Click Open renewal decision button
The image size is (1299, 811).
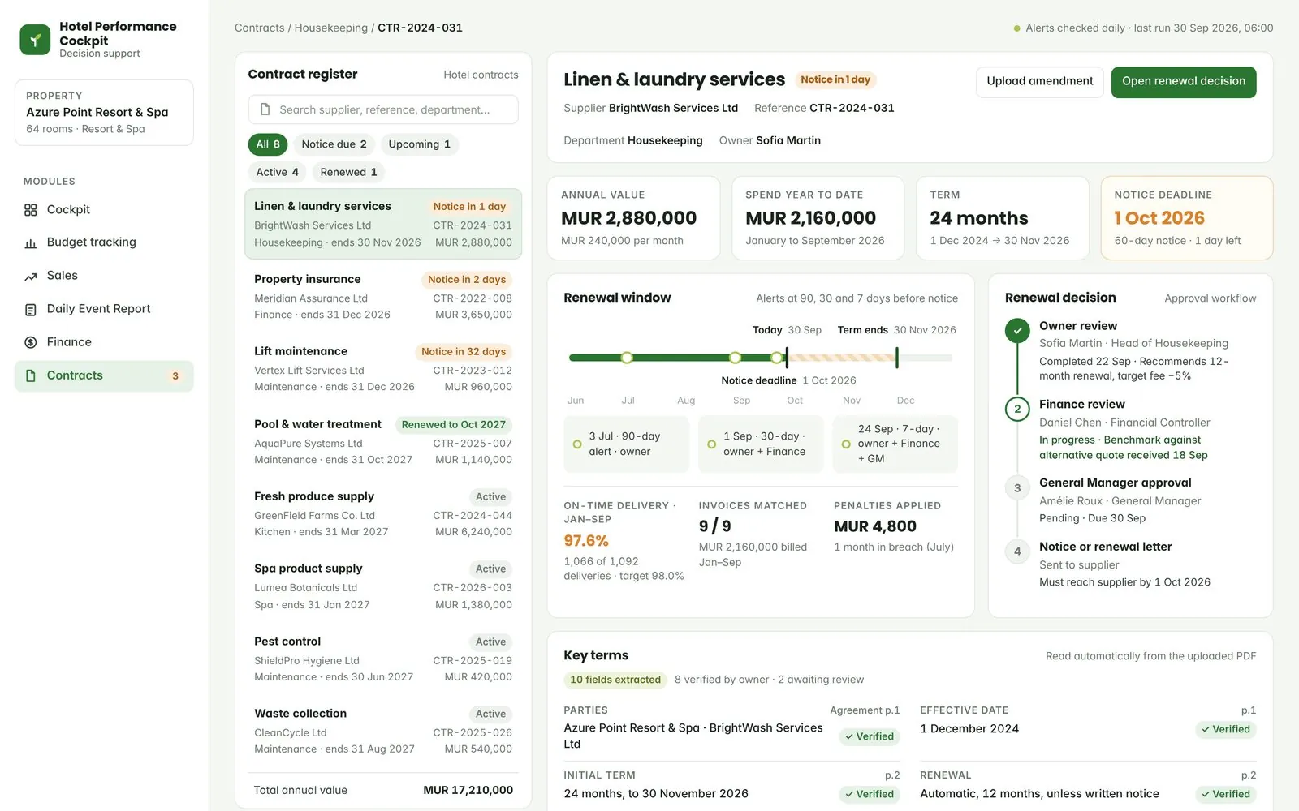click(x=1183, y=81)
